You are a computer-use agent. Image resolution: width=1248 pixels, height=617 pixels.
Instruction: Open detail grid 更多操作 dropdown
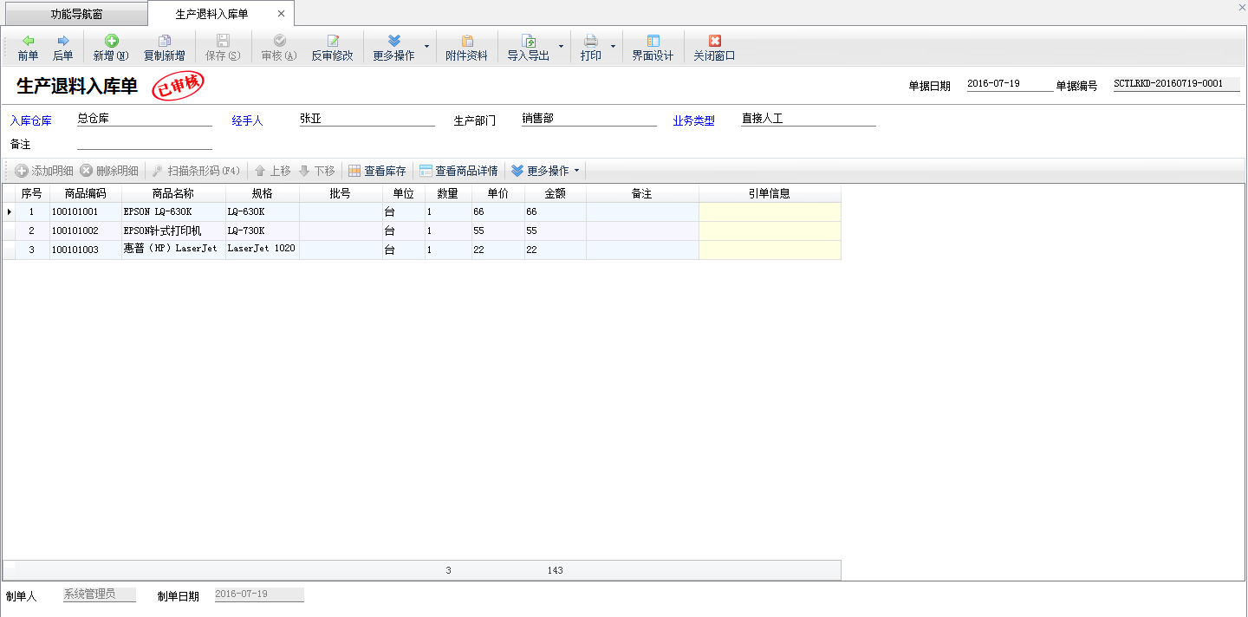[x=546, y=171]
